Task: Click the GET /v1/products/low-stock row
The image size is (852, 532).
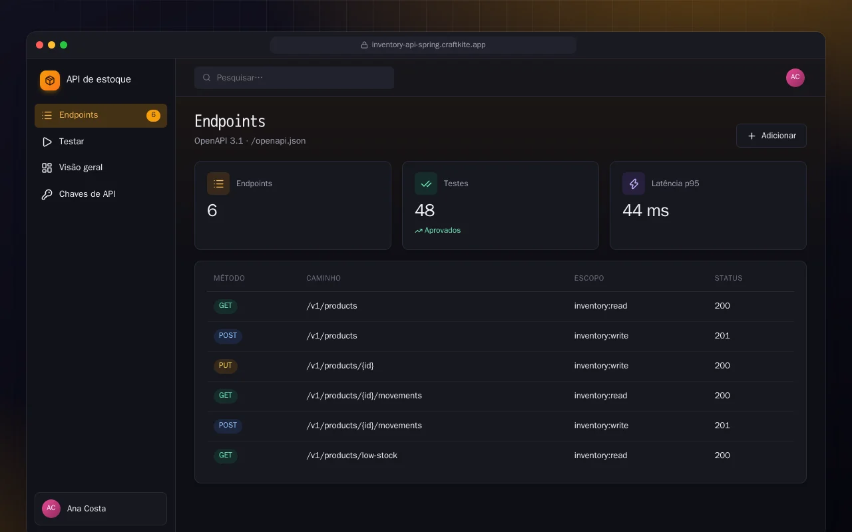Action: tap(501, 456)
